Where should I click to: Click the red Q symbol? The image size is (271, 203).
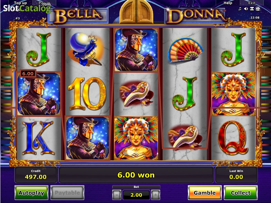click(x=233, y=138)
